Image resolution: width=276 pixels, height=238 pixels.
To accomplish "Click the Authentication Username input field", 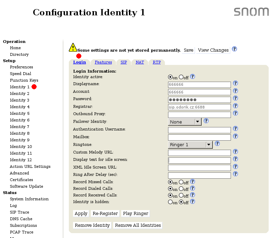I will click(x=199, y=130).
